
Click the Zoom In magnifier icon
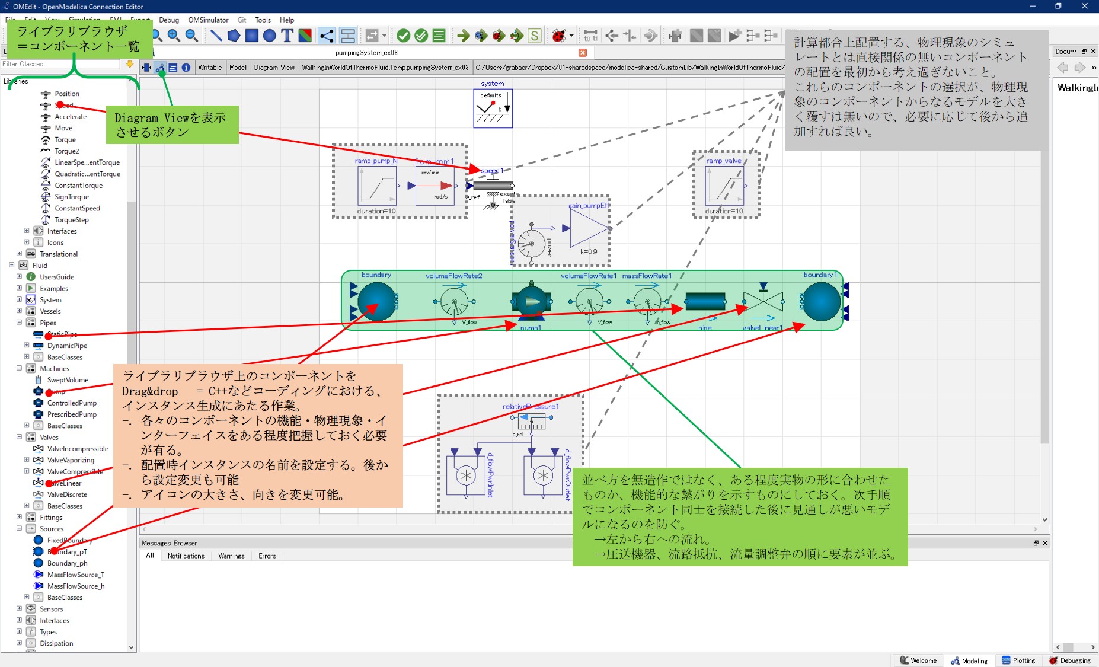(174, 36)
